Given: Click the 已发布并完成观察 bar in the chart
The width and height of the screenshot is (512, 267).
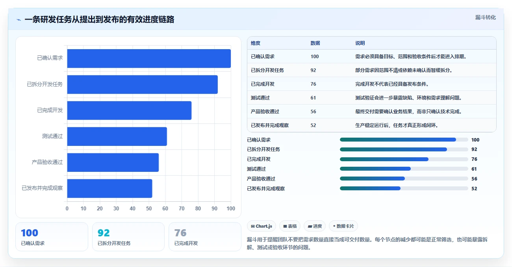Looking at the screenshot, I should pyautogui.click(x=109, y=188).
